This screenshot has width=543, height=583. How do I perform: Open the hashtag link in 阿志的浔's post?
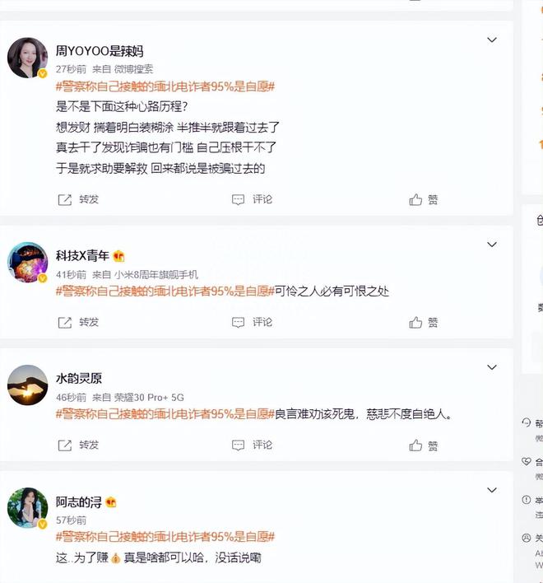[165, 537]
